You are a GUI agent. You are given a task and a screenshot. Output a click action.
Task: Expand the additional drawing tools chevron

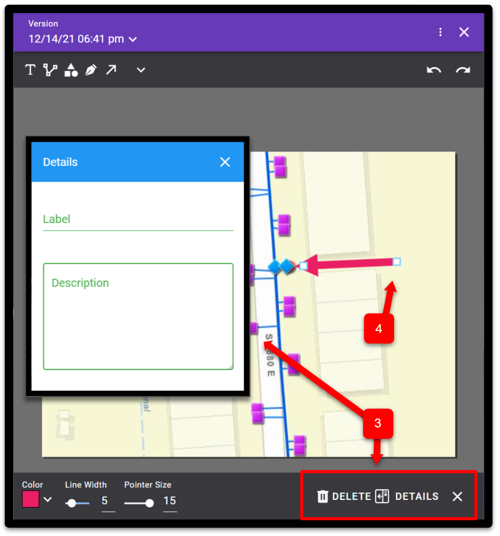point(140,69)
